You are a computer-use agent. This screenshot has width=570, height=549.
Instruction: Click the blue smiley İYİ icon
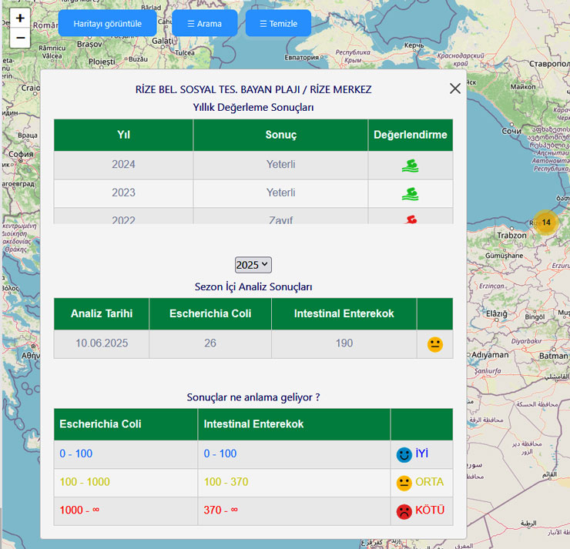pyautogui.click(x=404, y=454)
